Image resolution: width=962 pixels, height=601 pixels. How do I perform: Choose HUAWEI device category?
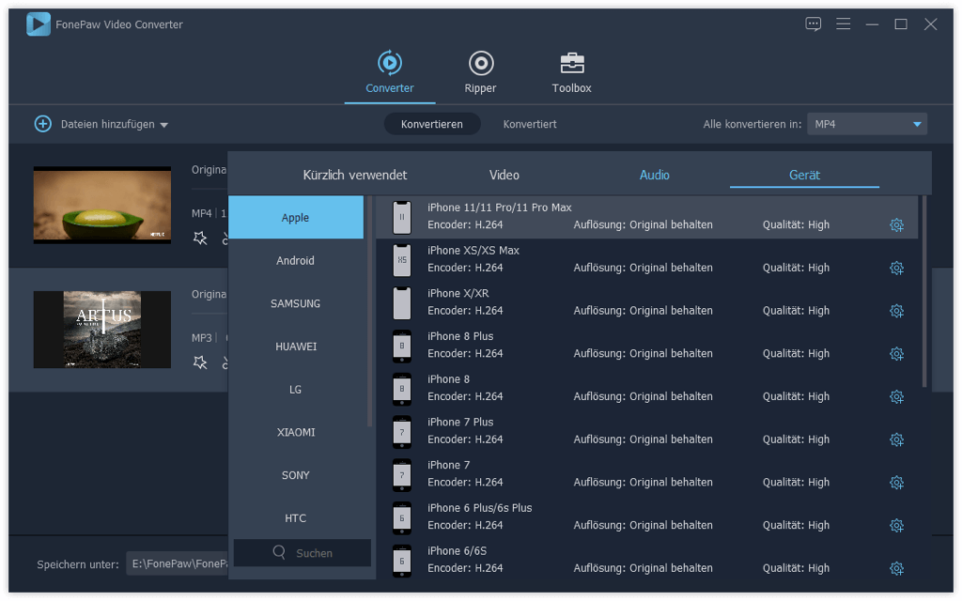tap(296, 346)
